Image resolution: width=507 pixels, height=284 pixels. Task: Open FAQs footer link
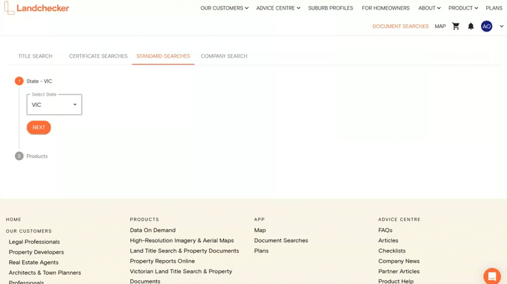(385, 230)
